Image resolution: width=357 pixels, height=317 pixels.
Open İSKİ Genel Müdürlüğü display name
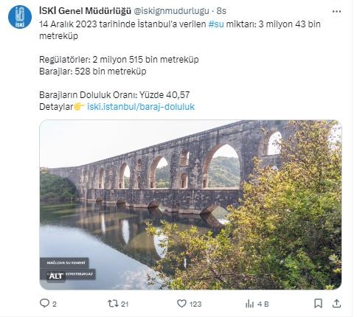point(85,11)
